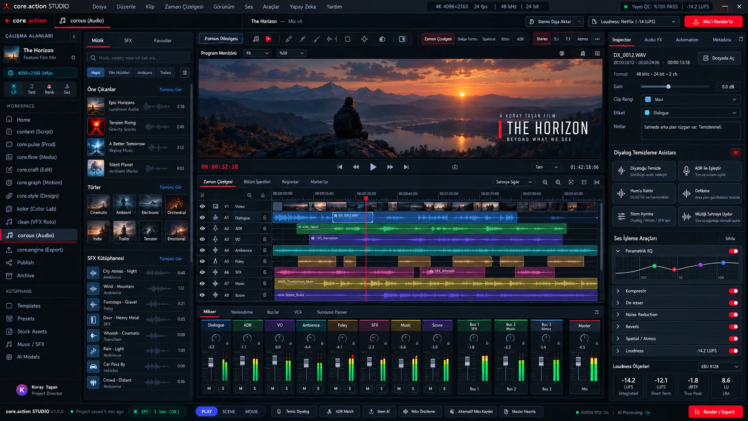
Task: Open the search icon in the track header
Action: (249, 195)
